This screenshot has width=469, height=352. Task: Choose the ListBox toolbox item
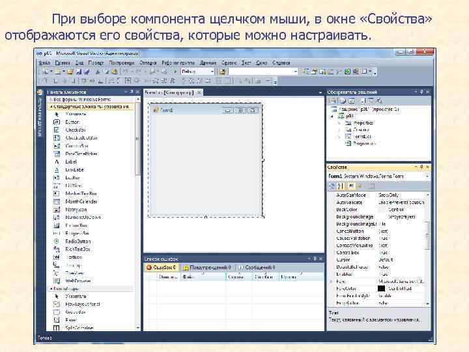(72, 177)
